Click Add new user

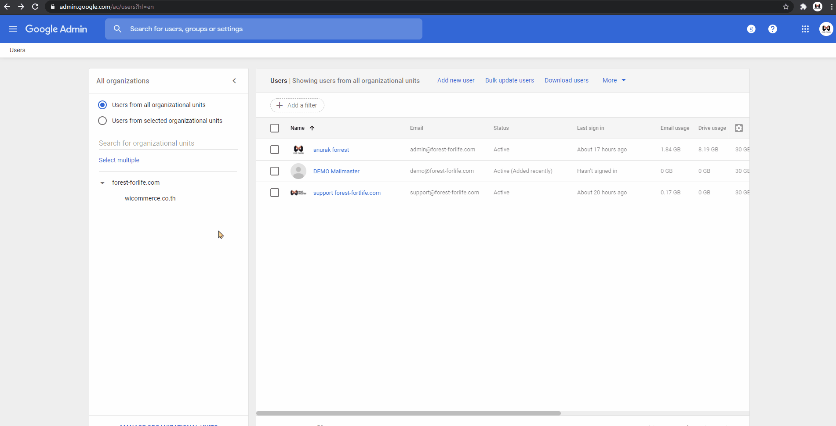pyautogui.click(x=456, y=80)
